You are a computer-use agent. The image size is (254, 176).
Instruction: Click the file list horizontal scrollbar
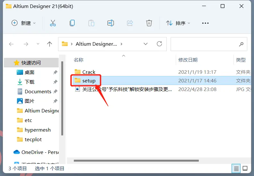(x=136, y=161)
